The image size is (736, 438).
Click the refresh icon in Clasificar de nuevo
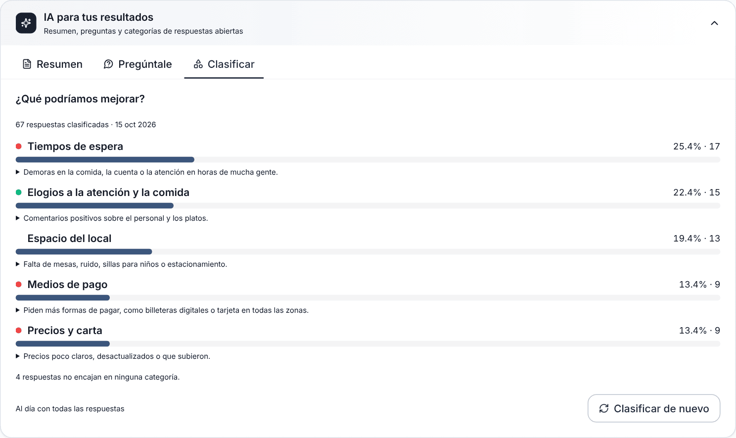pyautogui.click(x=604, y=408)
